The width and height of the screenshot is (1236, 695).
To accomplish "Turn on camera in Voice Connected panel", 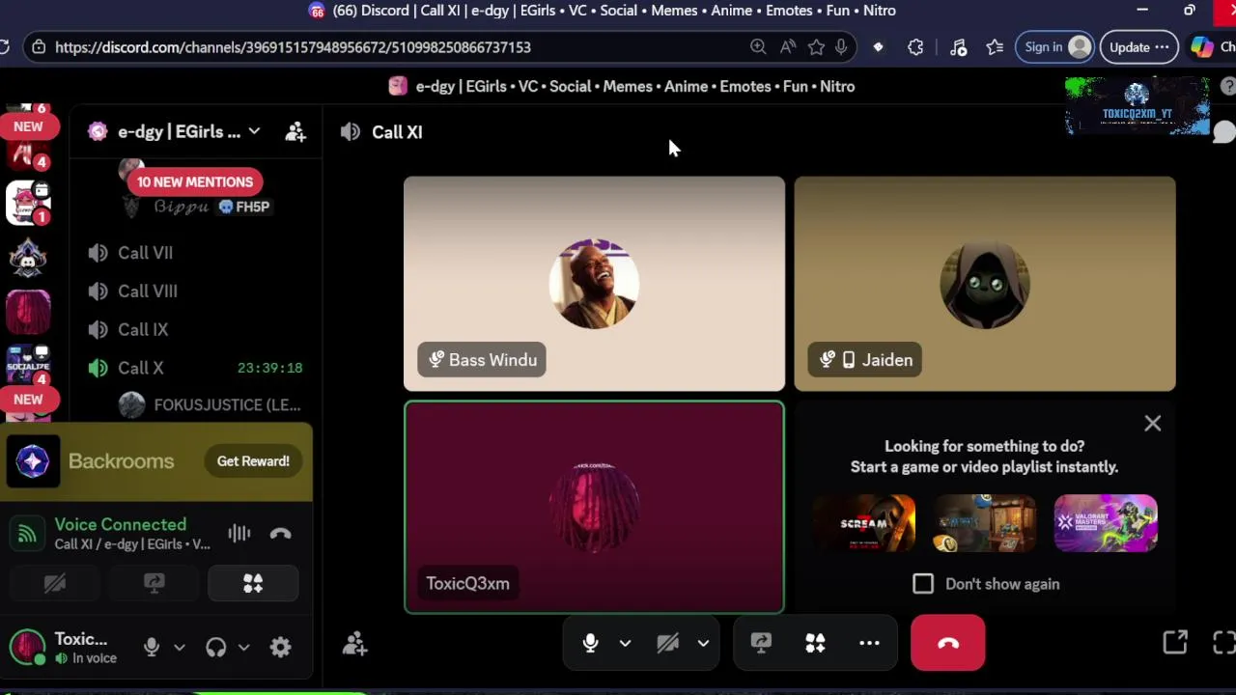I will pos(55,583).
